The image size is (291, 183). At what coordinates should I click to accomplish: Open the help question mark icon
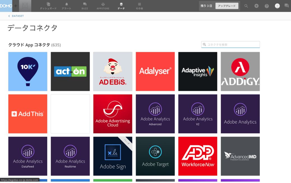coord(267,6)
